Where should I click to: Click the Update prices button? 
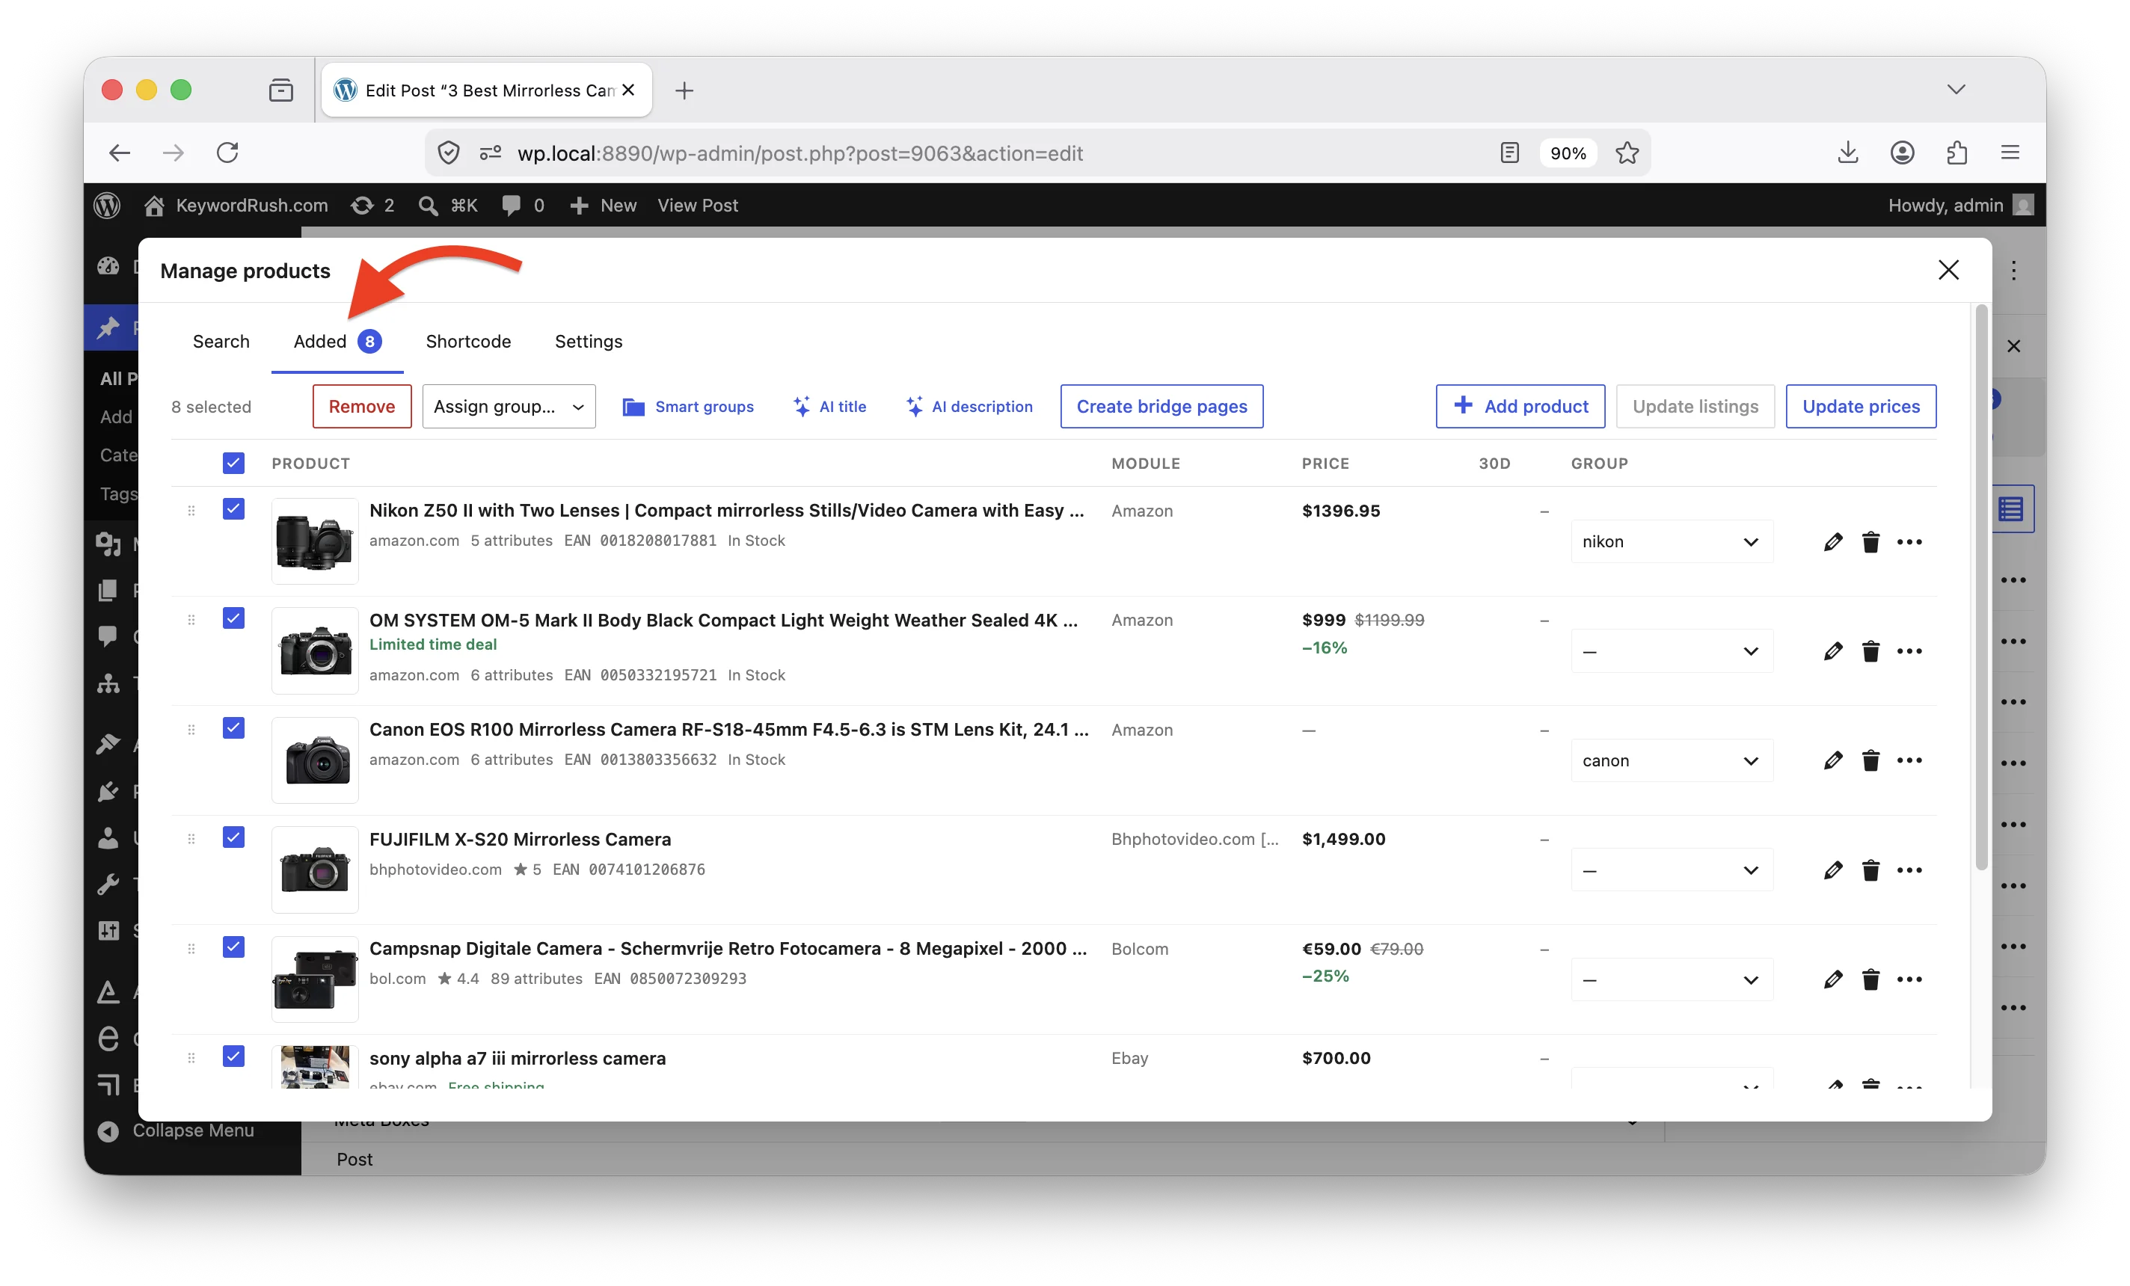click(1862, 406)
